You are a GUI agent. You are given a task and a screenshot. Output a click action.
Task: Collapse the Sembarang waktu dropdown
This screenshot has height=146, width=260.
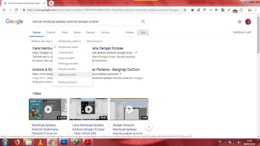70,41
